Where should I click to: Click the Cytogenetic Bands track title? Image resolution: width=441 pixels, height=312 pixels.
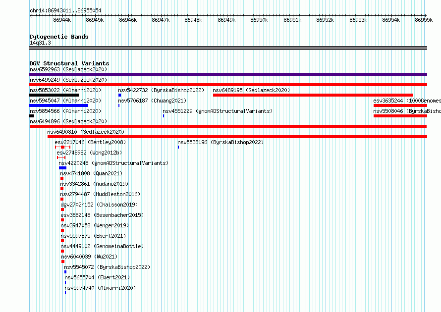click(59, 37)
